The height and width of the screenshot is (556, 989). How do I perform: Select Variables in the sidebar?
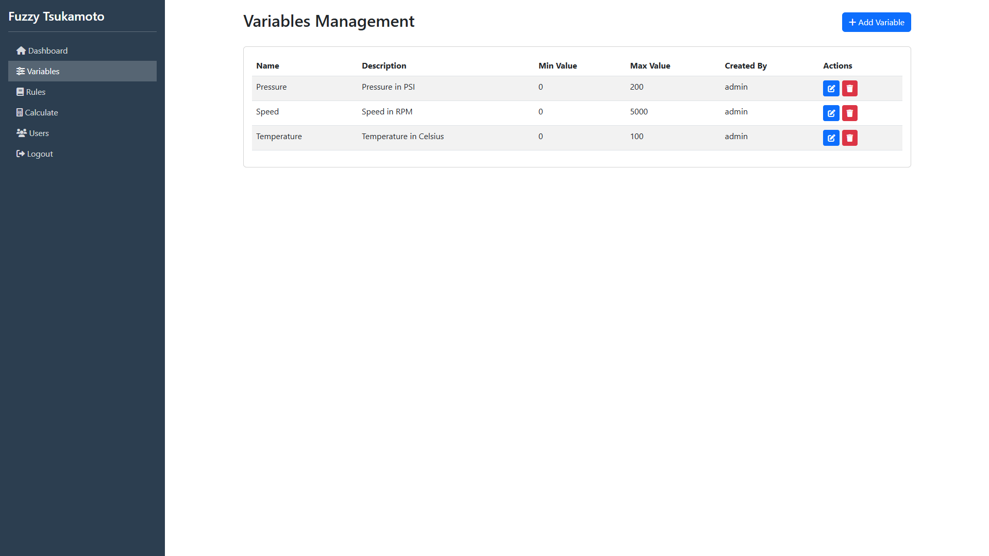[x=82, y=71]
